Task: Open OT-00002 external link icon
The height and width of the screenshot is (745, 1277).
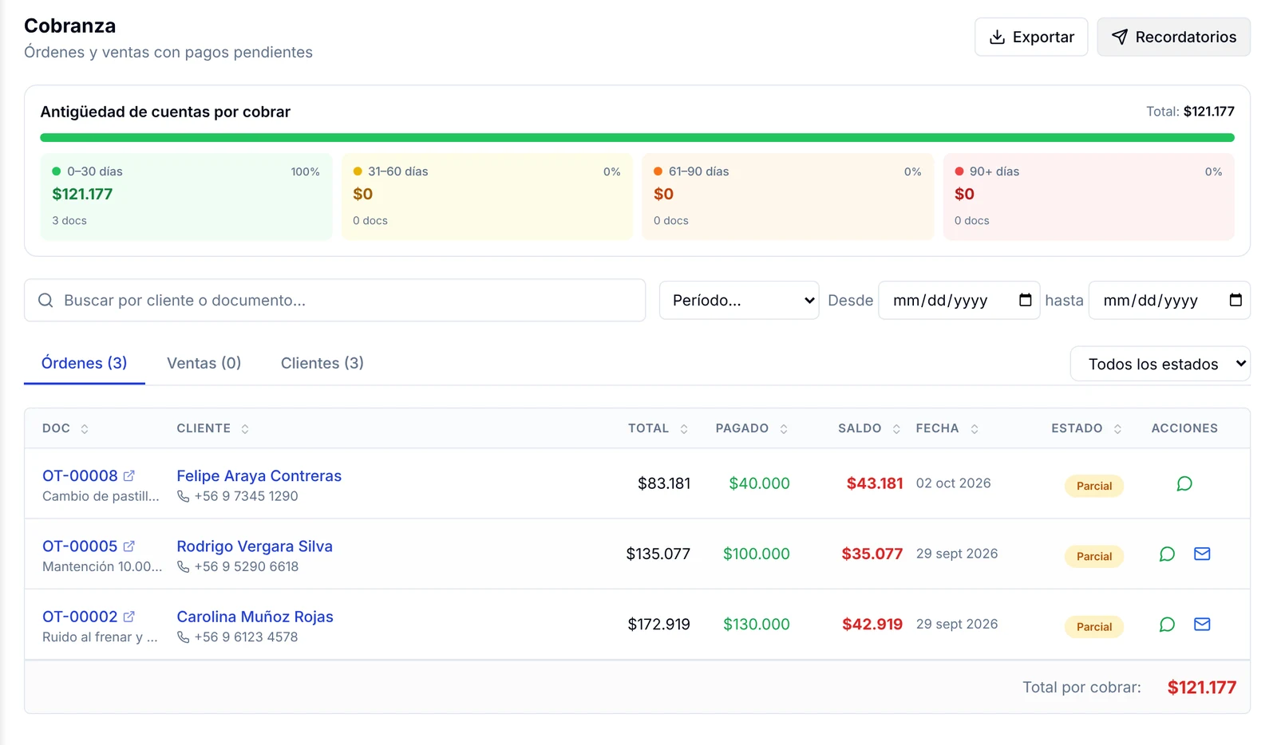Action: [129, 617]
